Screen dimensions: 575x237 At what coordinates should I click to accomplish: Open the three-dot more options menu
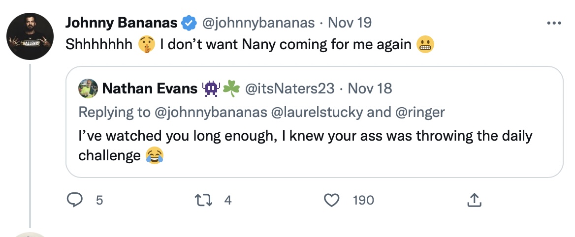point(554,23)
